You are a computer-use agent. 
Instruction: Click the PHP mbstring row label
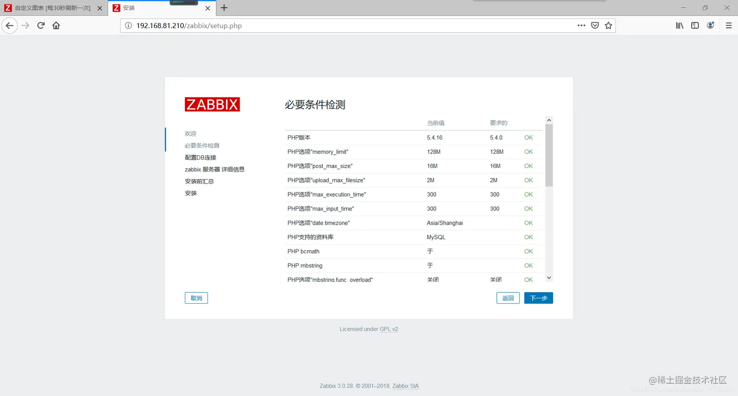point(305,265)
